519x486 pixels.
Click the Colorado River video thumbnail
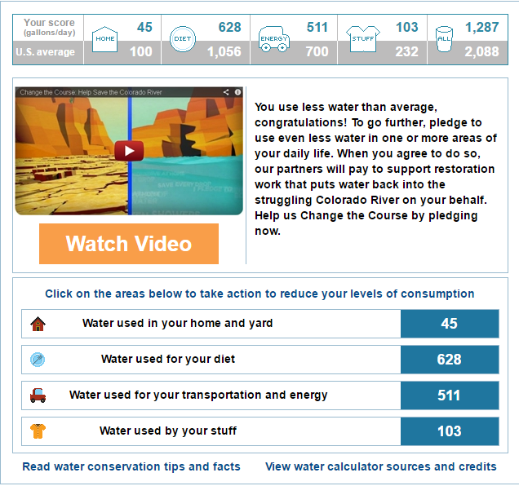coord(129,151)
